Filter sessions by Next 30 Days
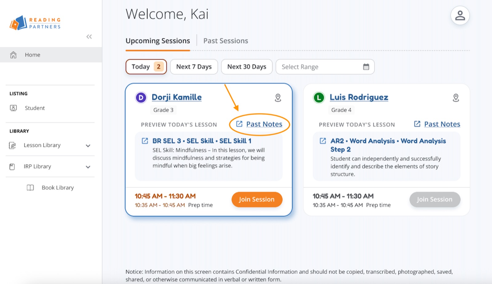This screenshot has width=492, height=284. coord(247,67)
